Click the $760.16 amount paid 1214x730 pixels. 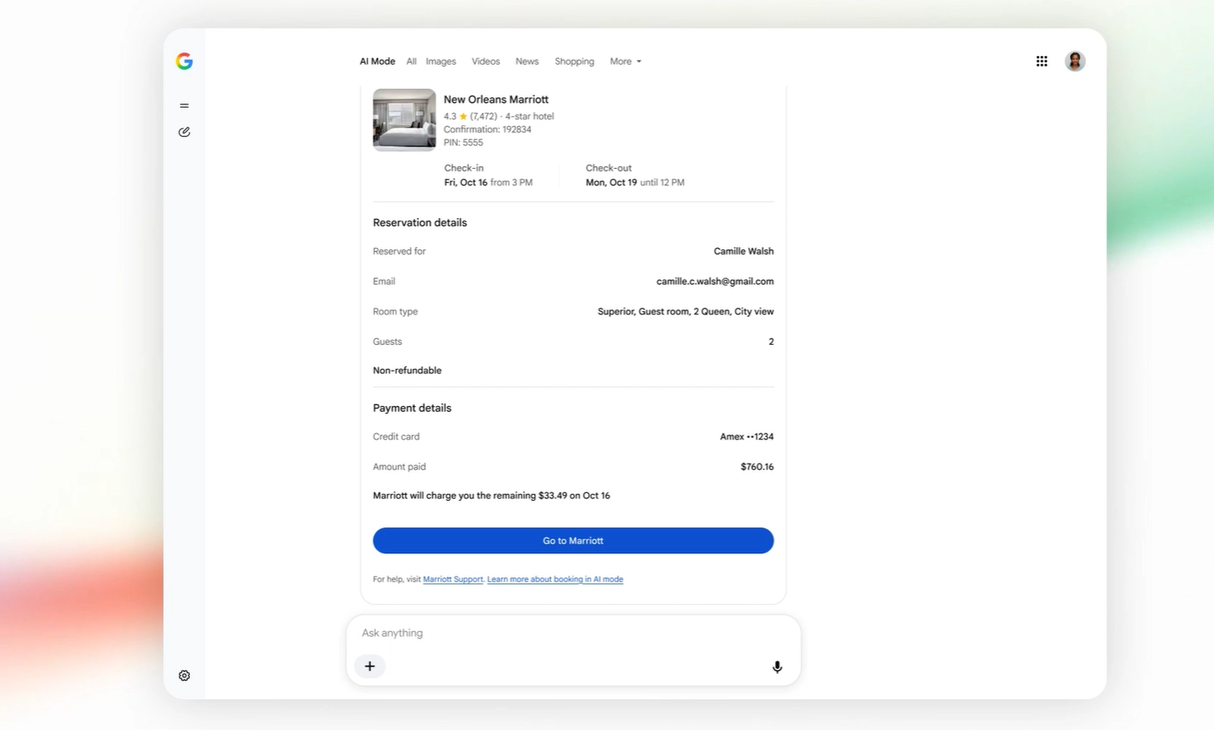pos(757,467)
